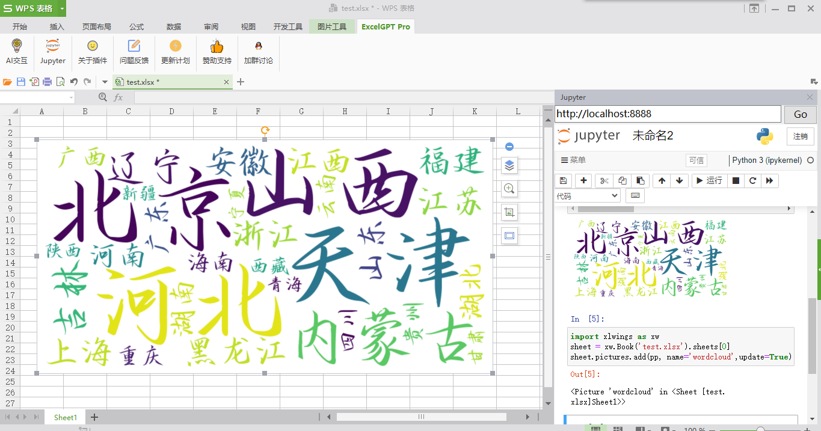Move cell up with arrow icon
The width and height of the screenshot is (821, 431).
point(662,180)
